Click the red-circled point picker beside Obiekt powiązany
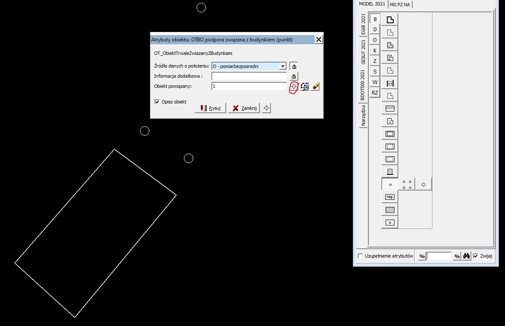505x326 pixels. click(294, 86)
